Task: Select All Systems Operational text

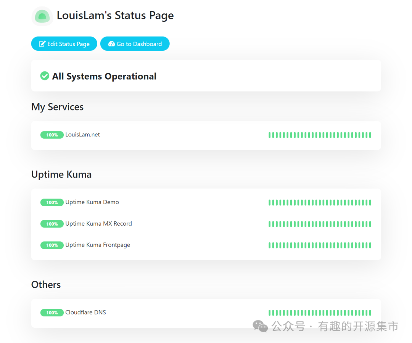Action: click(104, 76)
